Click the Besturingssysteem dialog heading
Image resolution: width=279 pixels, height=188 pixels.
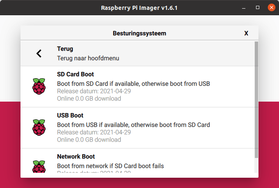139,33
